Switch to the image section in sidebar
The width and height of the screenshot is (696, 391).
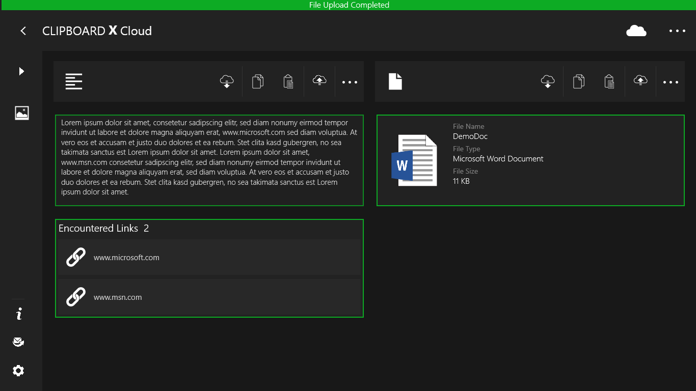coord(22,113)
